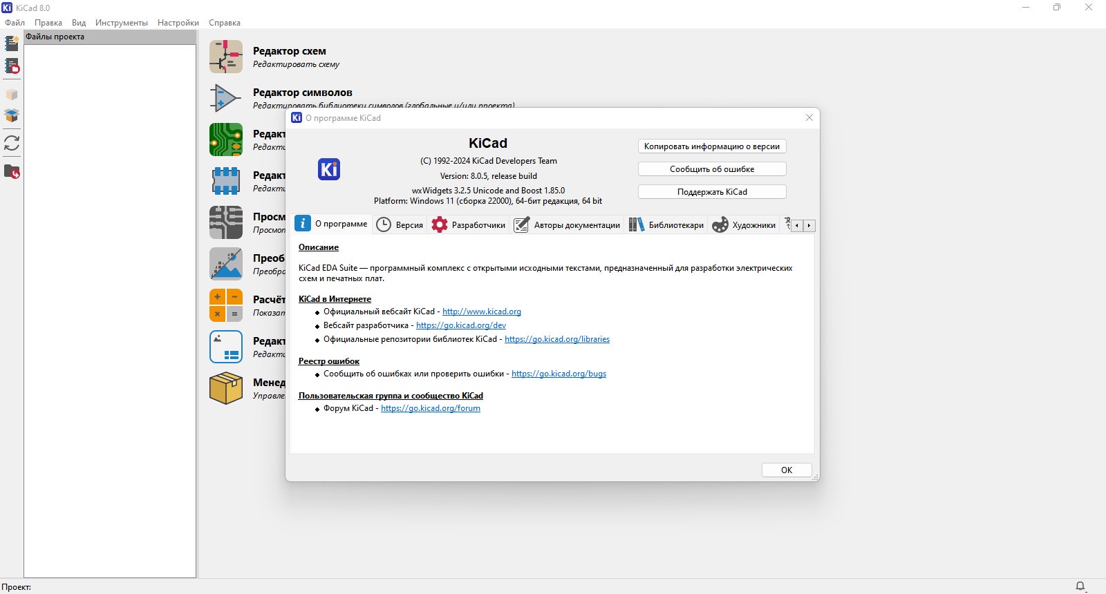
Task: Click the greyed-out Archive Project icon
Action: coord(12,95)
